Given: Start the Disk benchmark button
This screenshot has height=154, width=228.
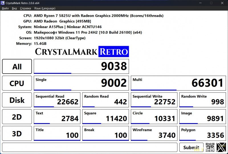Looking at the screenshot, I should coord(17,100).
